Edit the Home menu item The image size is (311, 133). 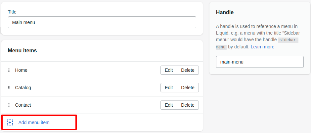pyautogui.click(x=169, y=70)
